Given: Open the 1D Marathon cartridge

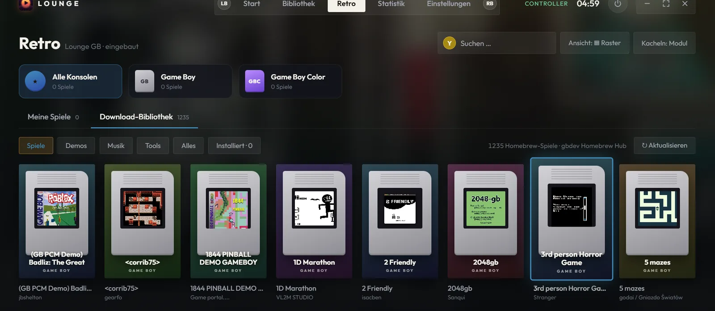Looking at the screenshot, I should coord(314,221).
